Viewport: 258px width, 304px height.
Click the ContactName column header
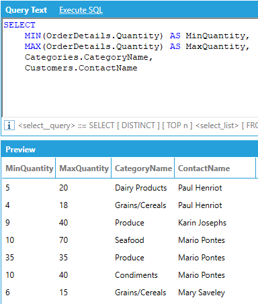(x=215, y=168)
